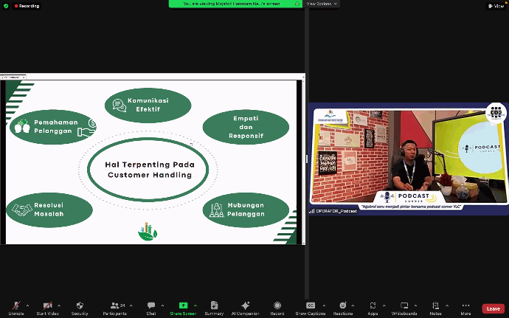Click the green Share Screen icon
Viewport: 509px width, 318px height.
click(x=183, y=305)
